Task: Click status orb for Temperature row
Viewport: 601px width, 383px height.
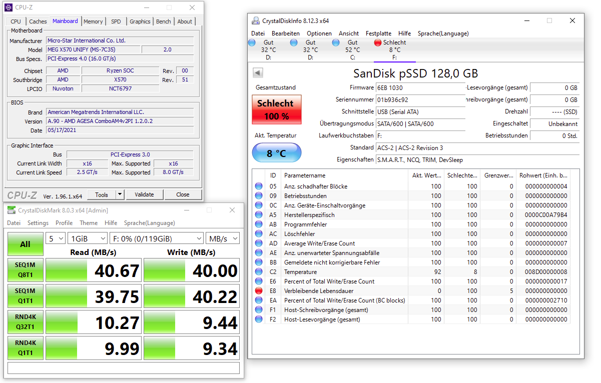Action: click(x=259, y=271)
